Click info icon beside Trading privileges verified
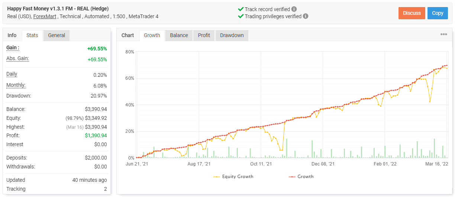Viewport: 455px width, 197px height. click(x=306, y=16)
